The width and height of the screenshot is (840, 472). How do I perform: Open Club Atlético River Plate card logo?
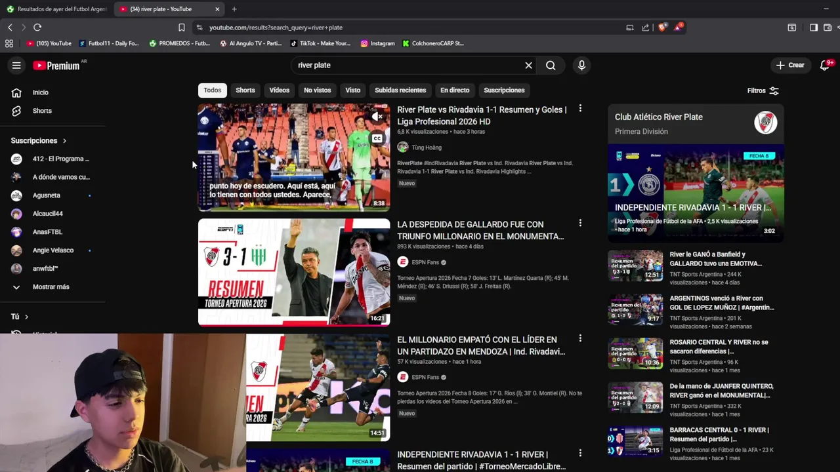click(765, 123)
